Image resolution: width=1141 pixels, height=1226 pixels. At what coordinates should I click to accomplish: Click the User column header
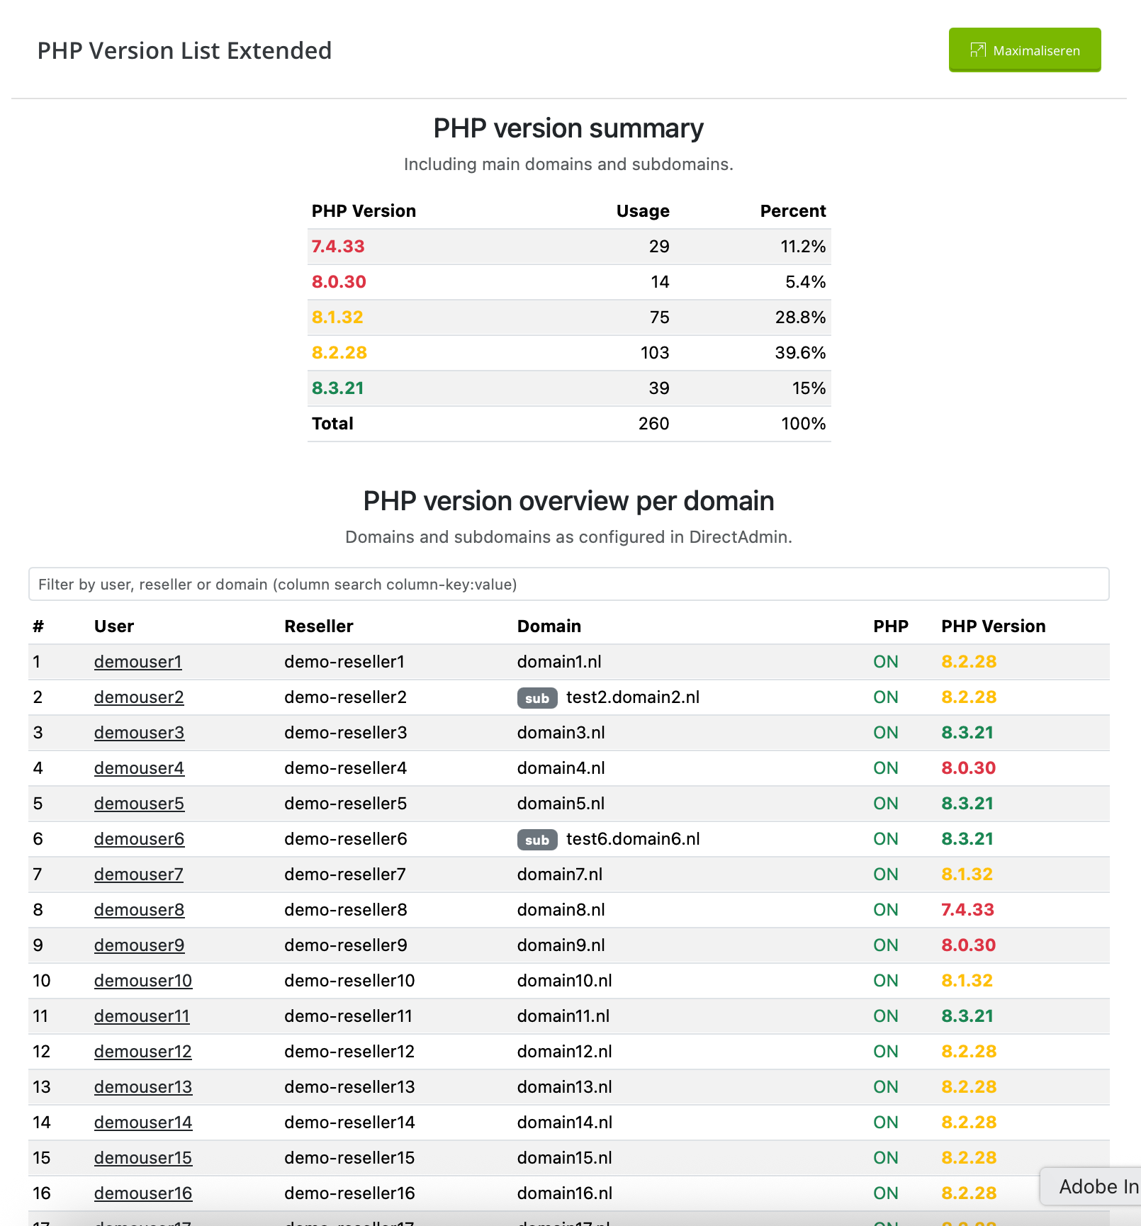point(114,626)
